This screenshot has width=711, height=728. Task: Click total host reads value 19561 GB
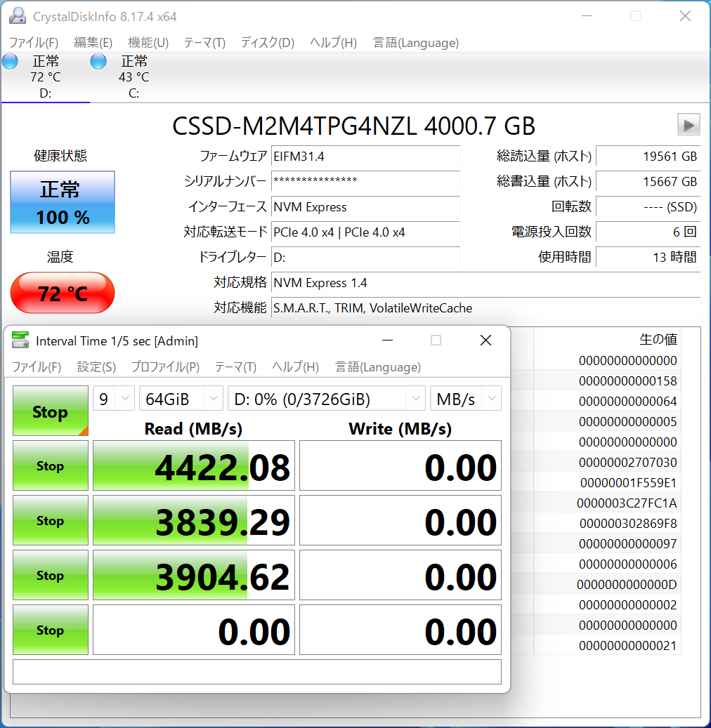click(x=648, y=157)
